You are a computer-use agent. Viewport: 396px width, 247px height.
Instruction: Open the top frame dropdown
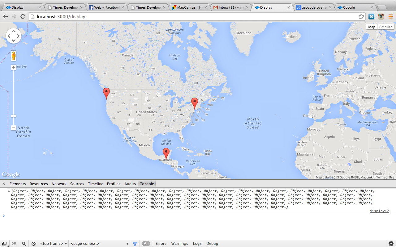[54, 244]
